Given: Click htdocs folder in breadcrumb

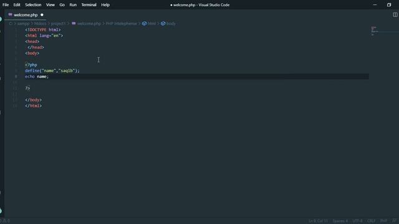Looking at the screenshot, I should 40,24.
